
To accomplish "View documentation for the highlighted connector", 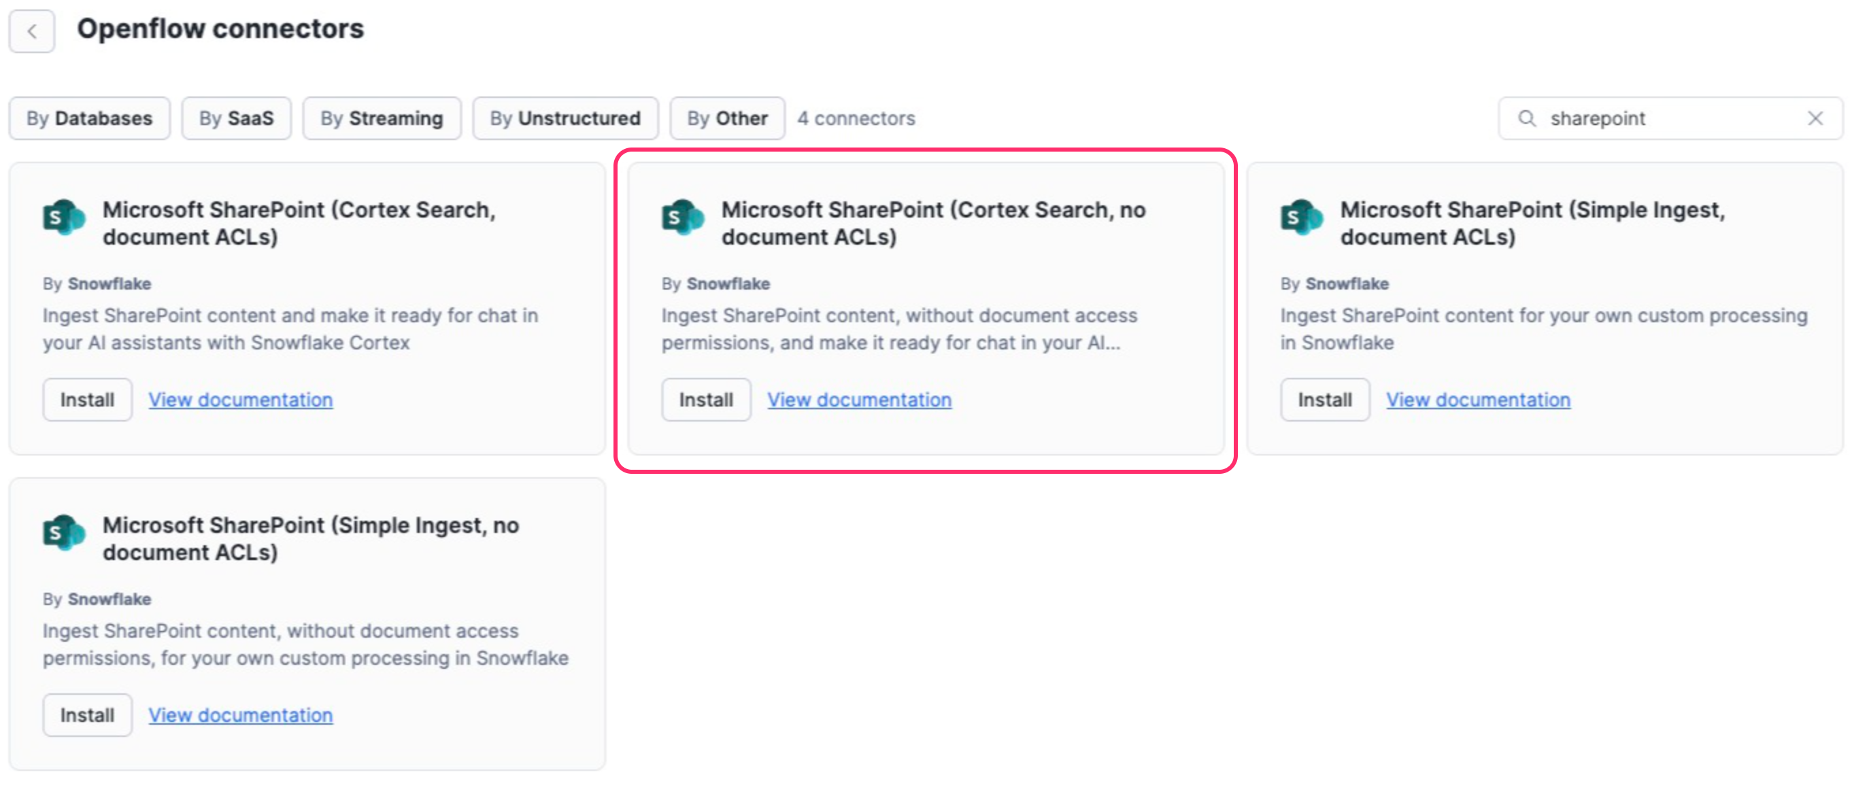I will point(859,399).
